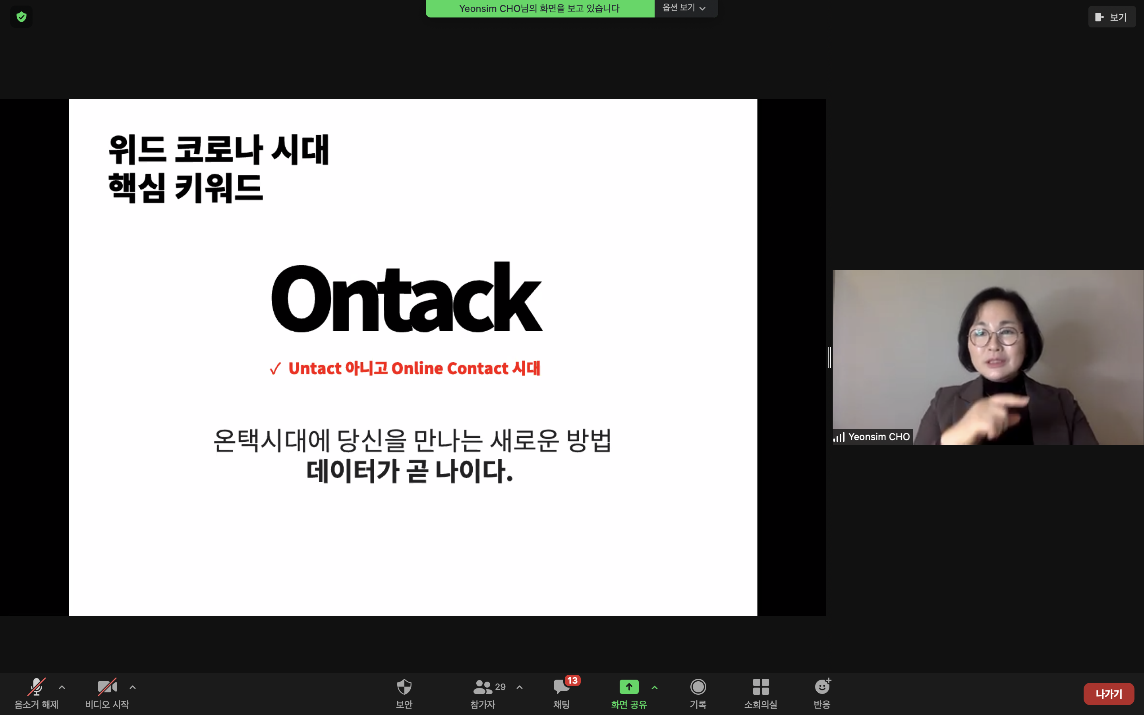Screen dimensions: 1144x715
Task: Click the green encryption shield icon
Action: 21,17
